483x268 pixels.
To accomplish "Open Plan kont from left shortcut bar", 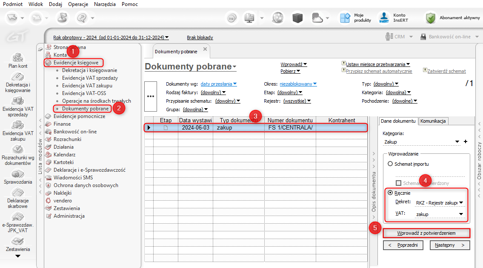I will [17, 58].
